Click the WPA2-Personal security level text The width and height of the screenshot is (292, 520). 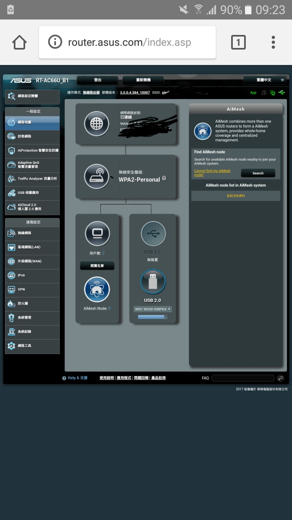pyautogui.click(x=139, y=180)
